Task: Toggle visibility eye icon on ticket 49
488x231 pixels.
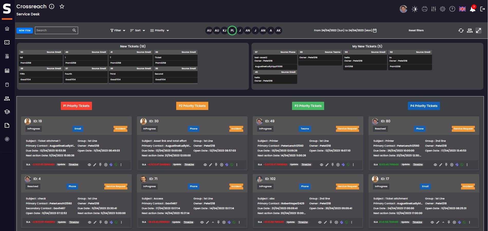Action: 322,165
